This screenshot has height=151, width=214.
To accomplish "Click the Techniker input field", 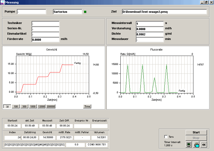I will 45,24.
